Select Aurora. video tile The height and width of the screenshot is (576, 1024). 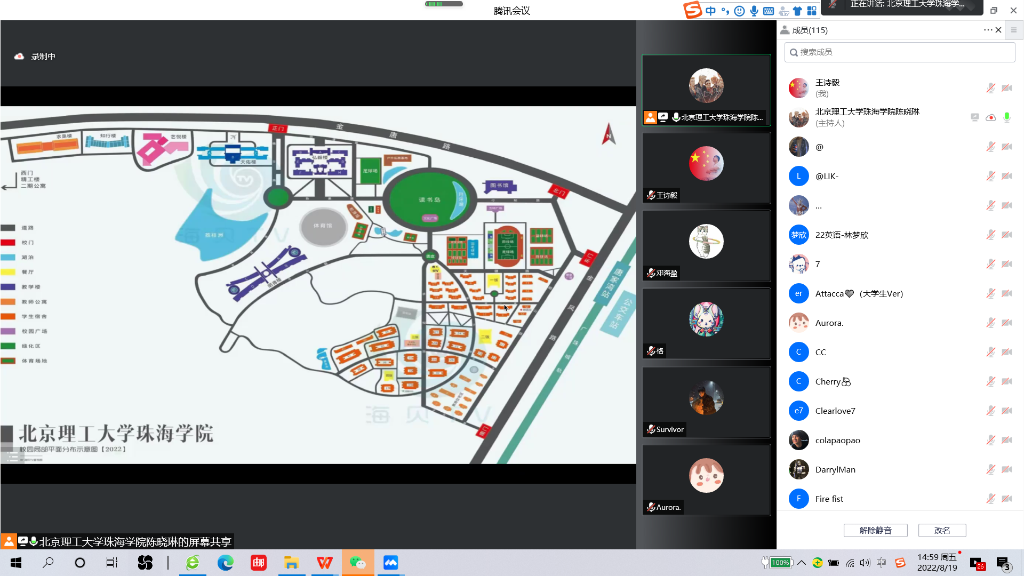[706, 479]
